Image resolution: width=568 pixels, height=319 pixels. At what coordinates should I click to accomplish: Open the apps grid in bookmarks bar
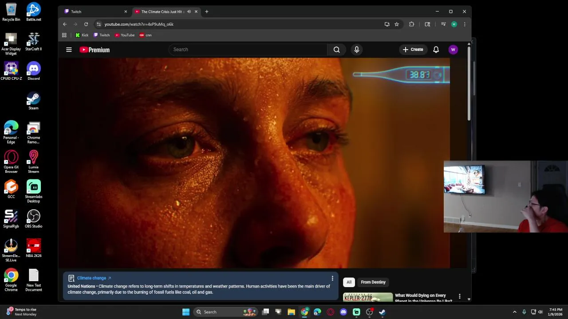click(64, 35)
